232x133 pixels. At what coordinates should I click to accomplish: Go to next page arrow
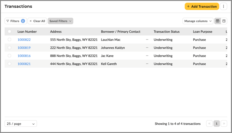click(224, 124)
